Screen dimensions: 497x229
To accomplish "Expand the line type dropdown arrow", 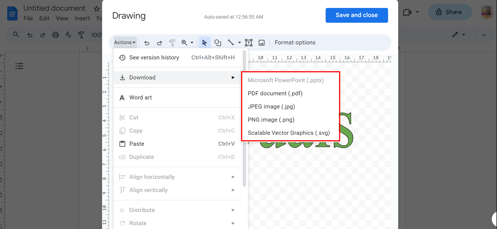I will click(239, 43).
